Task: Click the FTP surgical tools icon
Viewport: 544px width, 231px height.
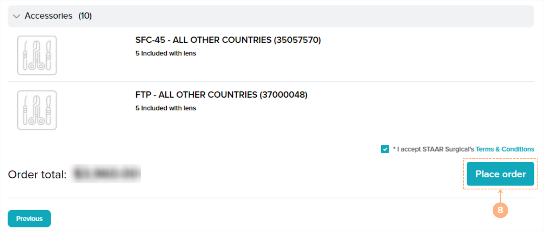Action: 37,110
